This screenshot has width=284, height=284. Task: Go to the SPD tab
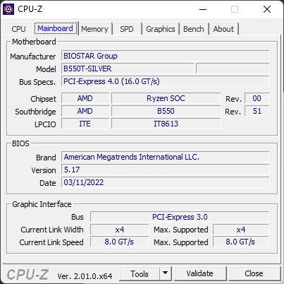click(127, 29)
